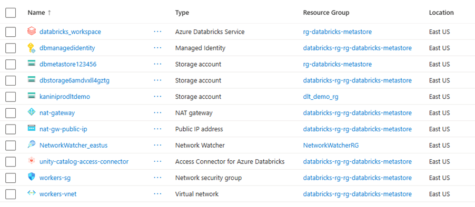Screen dimensions: 475x207
Task: Open the workers-sg resource link
Action: [x=55, y=178]
